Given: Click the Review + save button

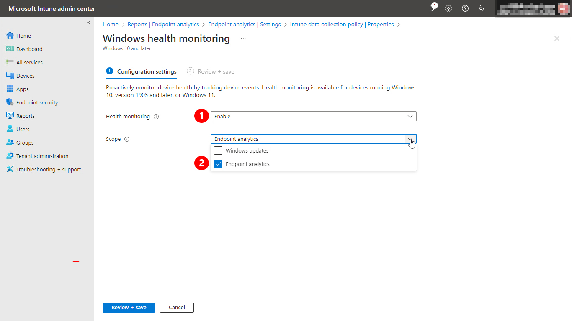Looking at the screenshot, I should point(129,308).
